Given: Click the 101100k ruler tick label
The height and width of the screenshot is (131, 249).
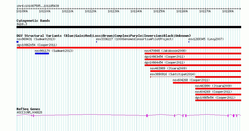Looking at the screenshot, I should coord(45,11).
